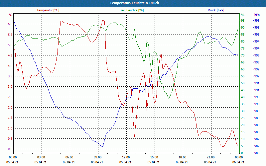This screenshot has height=166, width=266.
Task: Pick the 6,0 temperature axis tick
Action: (x=10, y=24)
